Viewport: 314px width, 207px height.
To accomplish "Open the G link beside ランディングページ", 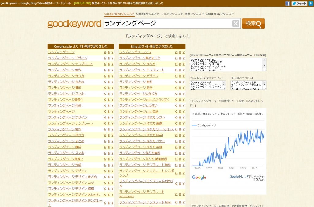I will point(104,52).
